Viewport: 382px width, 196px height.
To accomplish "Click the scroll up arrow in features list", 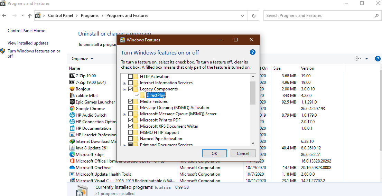I will coord(253,77).
